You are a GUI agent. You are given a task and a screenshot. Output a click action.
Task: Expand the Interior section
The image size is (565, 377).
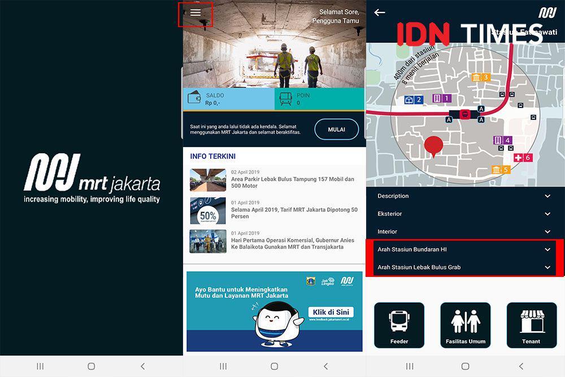465,231
